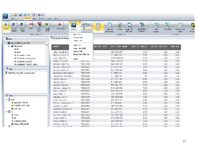Screen dimensions: 198x148
Task: Click the InfoMini ribbon button
Action: tap(73, 26)
